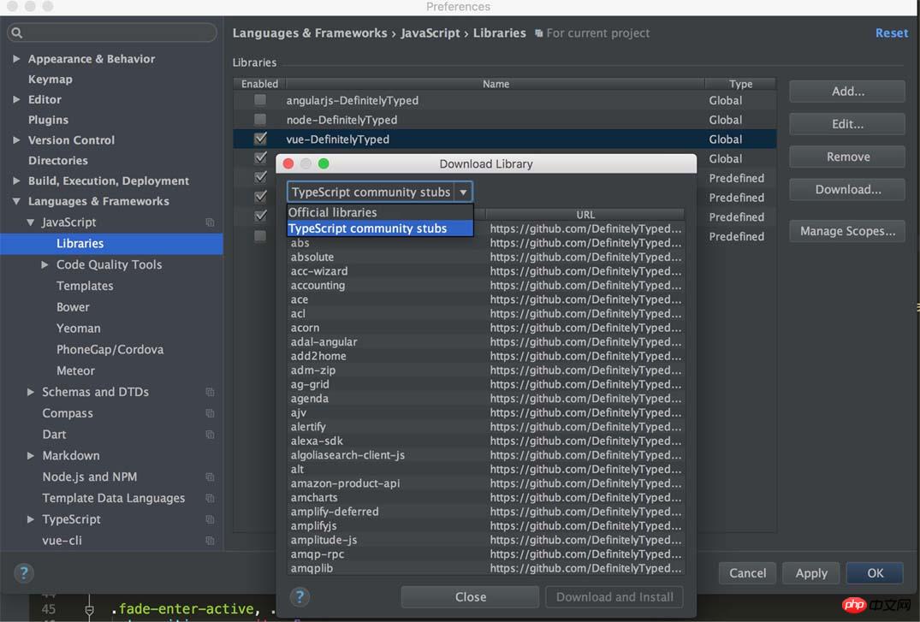Image resolution: width=920 pixels, height=622 pixels.
Task: Click project-level icon beside Compass
Action: pyautogui.click(x=210, y=413)
